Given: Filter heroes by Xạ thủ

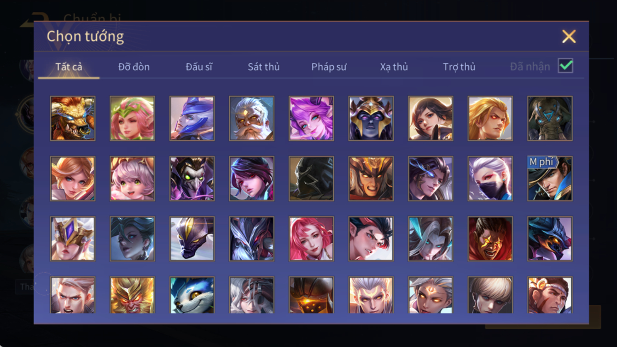Looking at the screenshot, I should 394,67.
